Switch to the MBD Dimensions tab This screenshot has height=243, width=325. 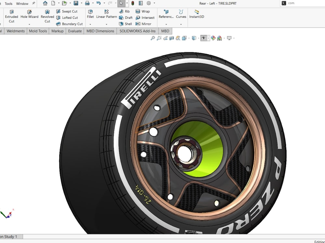(x=100, y=31)
